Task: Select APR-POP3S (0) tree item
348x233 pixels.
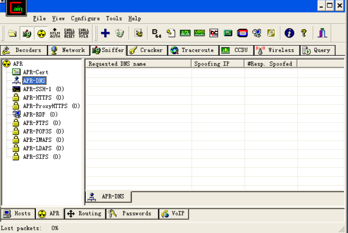Action: (43, 131)
